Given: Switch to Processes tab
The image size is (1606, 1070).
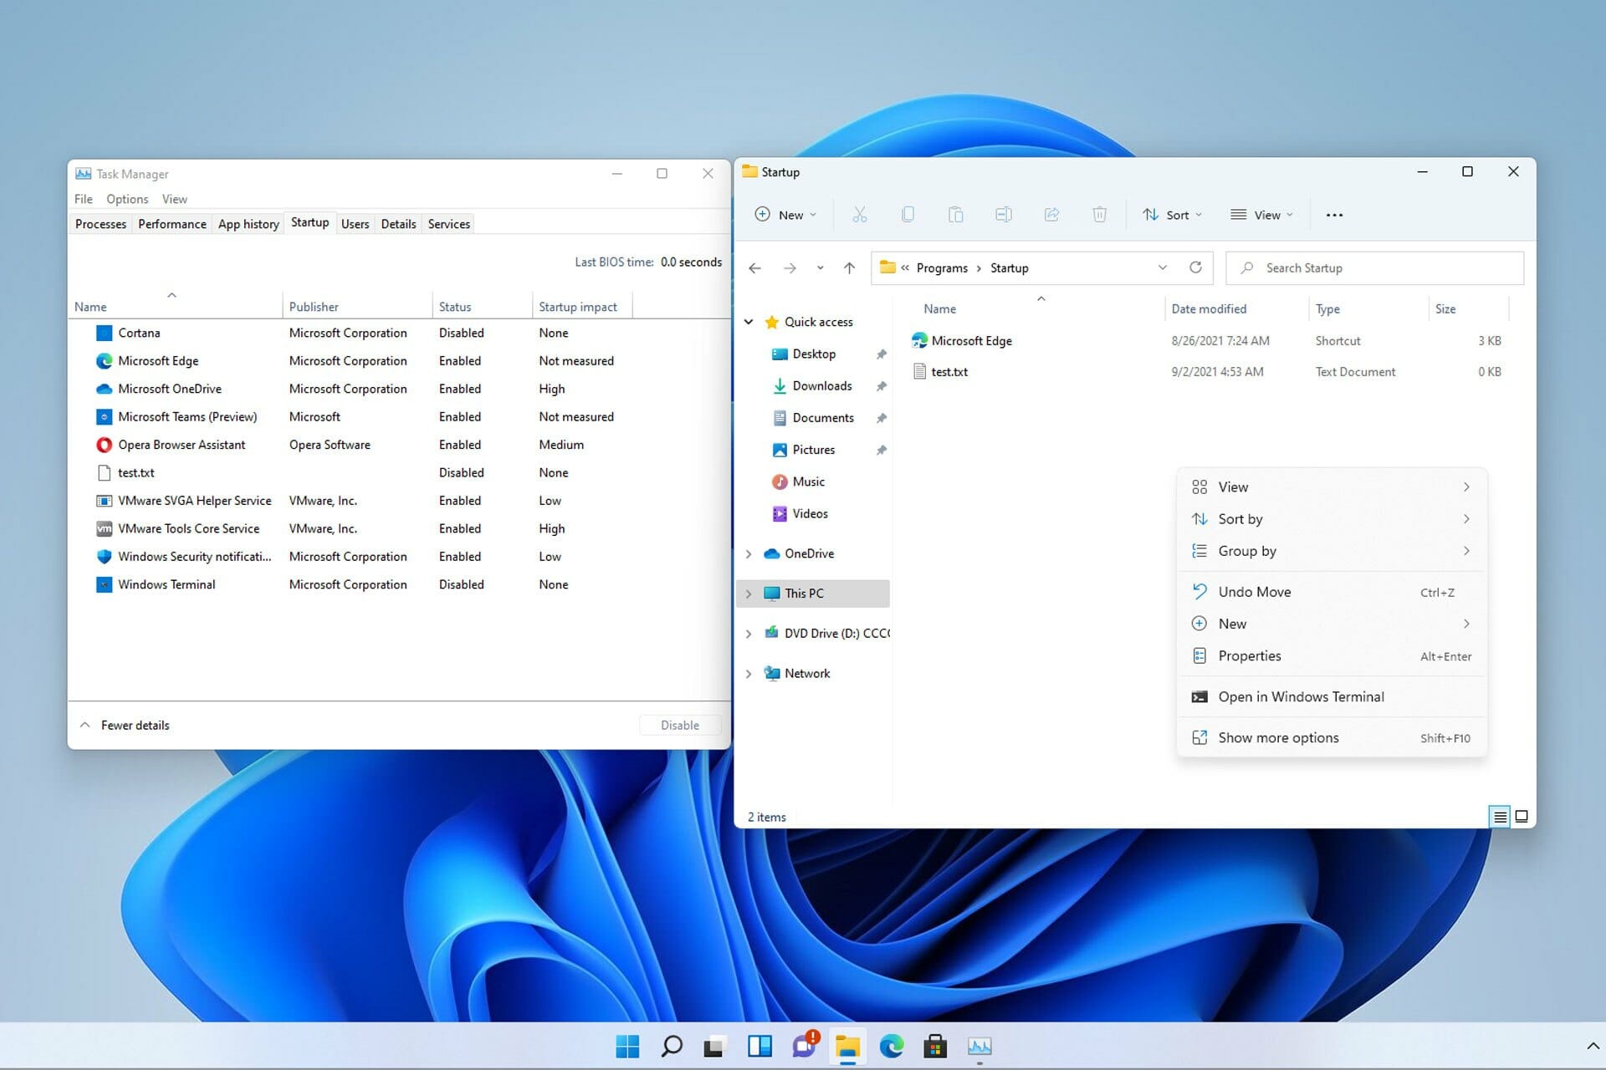Looking at the screenshot, I should click(100, 224).
